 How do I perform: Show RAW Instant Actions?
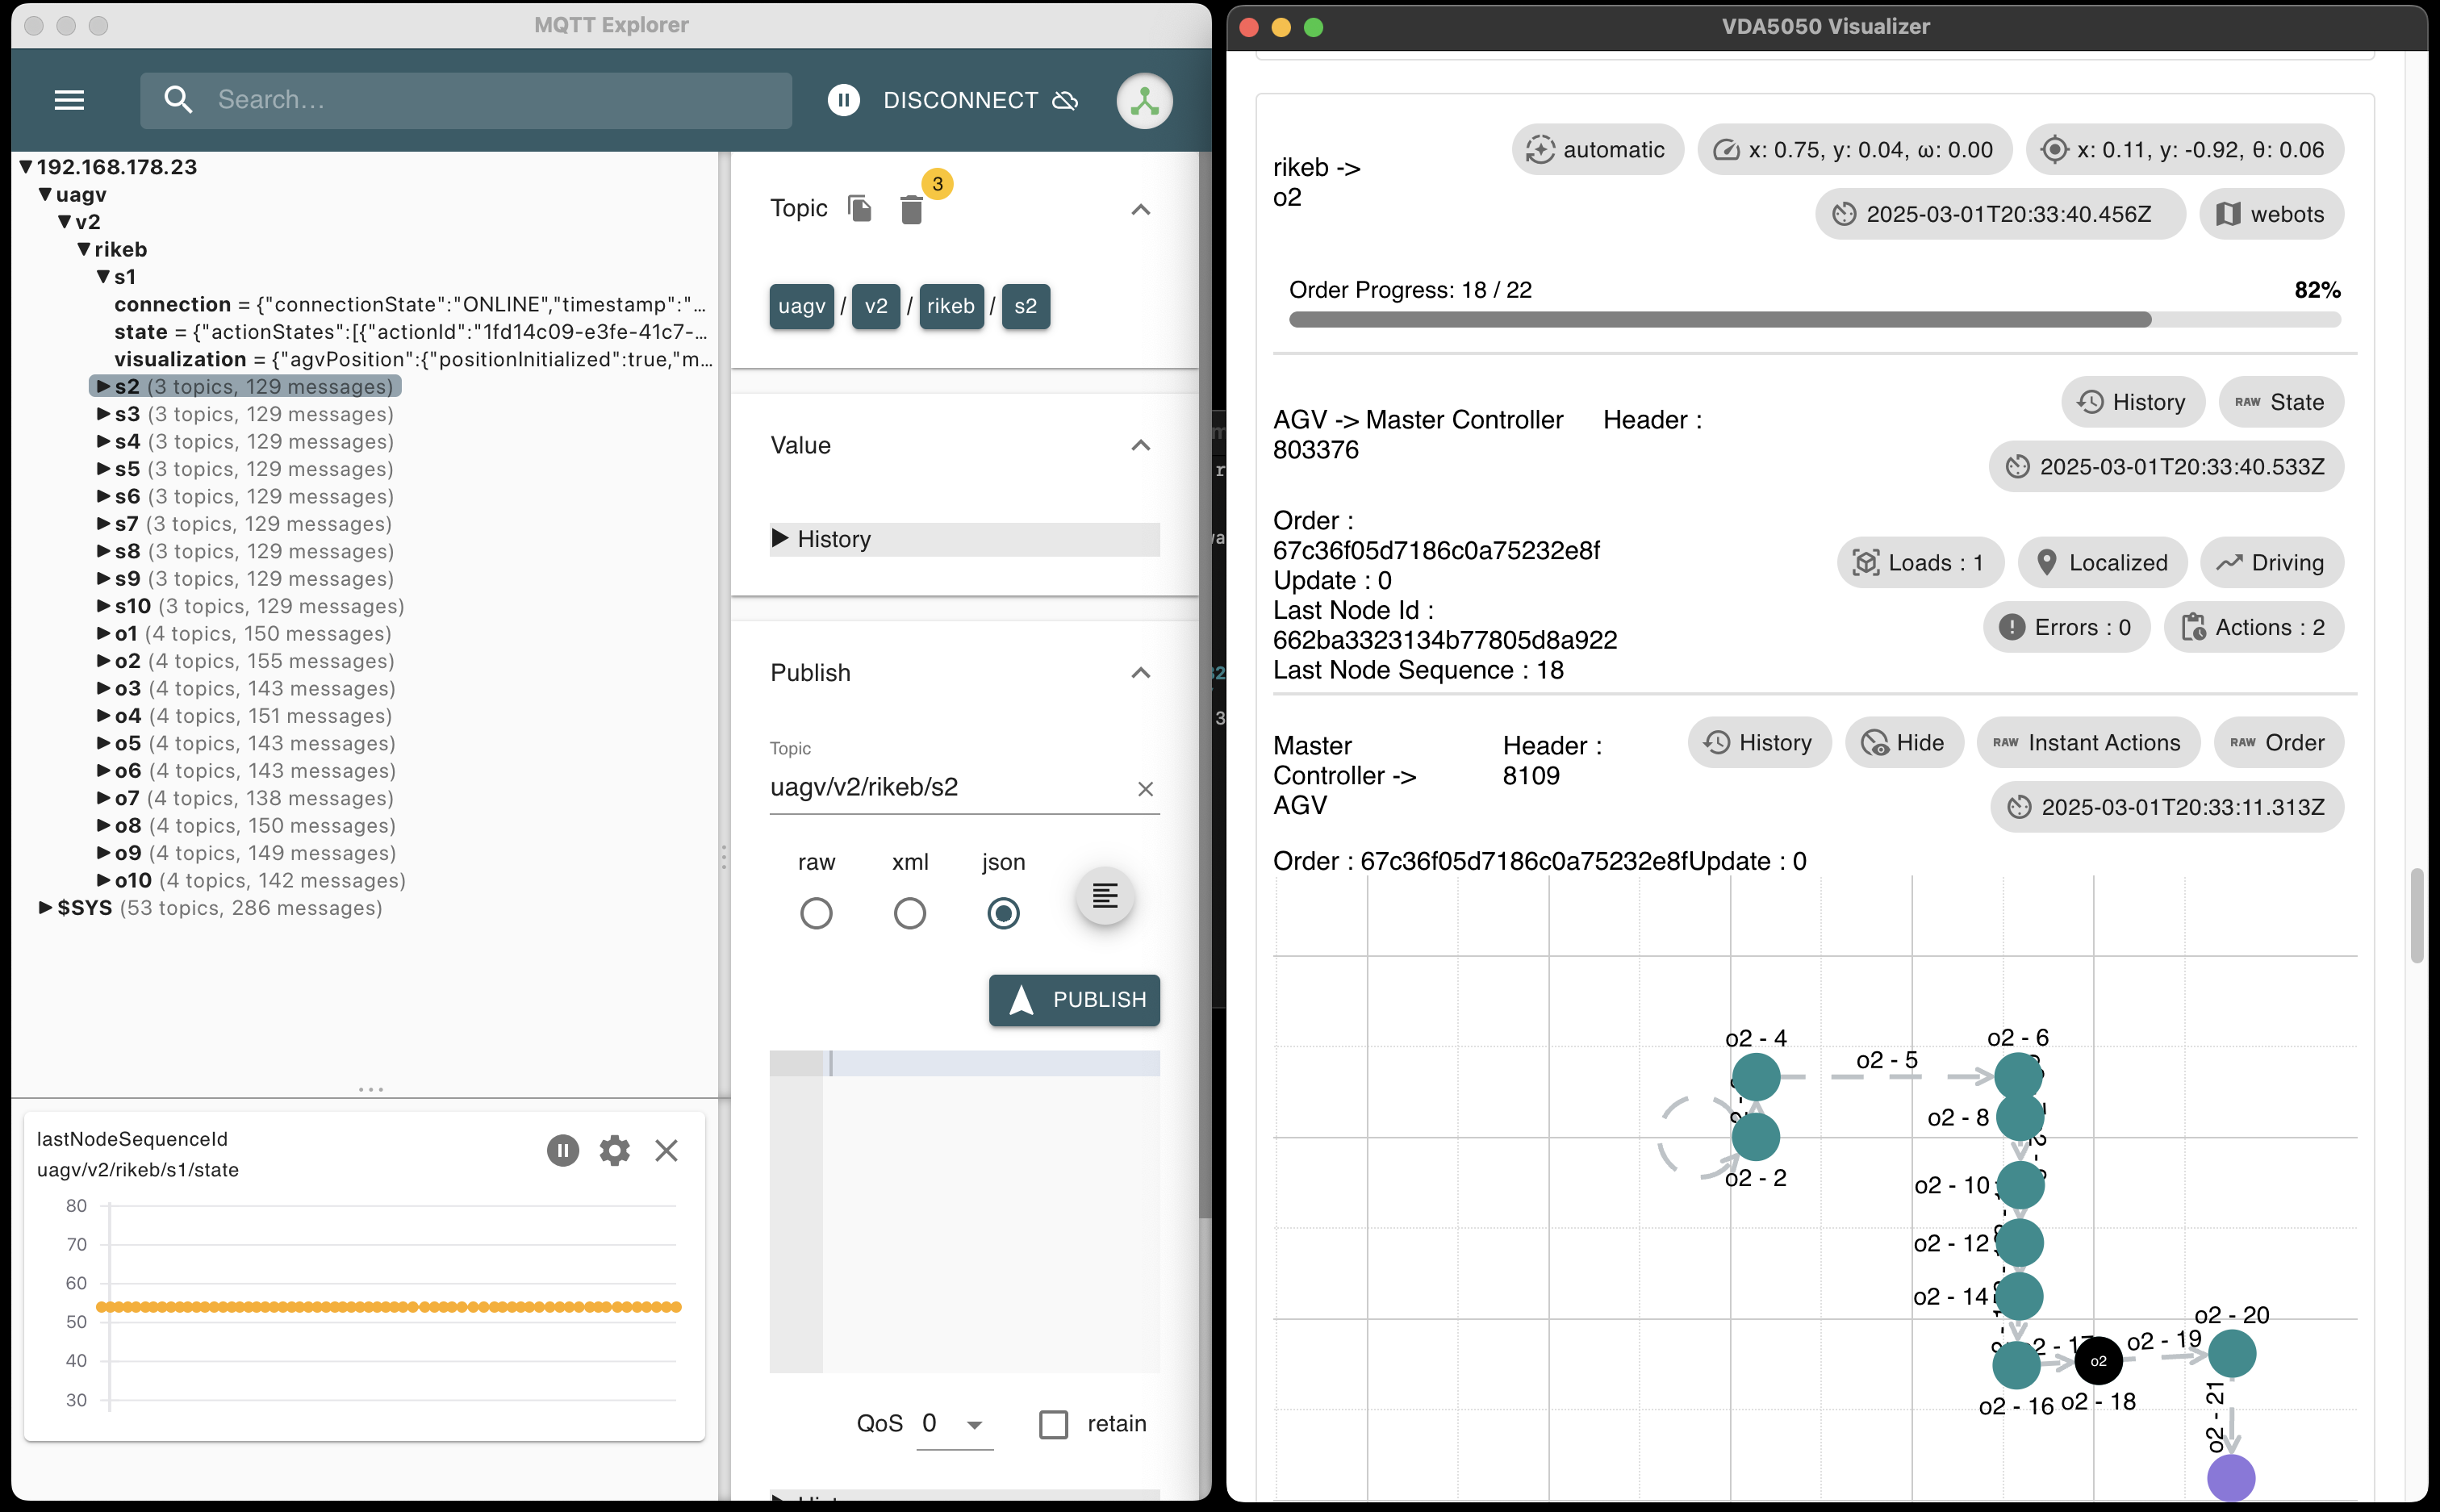pos(2088,742)
